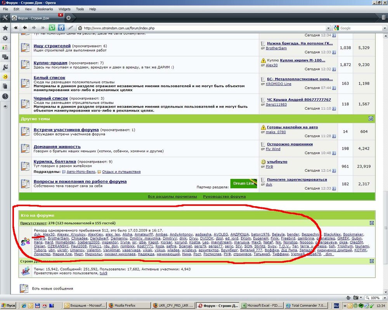This screenshot has width=388, height=310.
Task: Open the yellow smiley panel in sidebar
Action: click(x=5, y=77)
